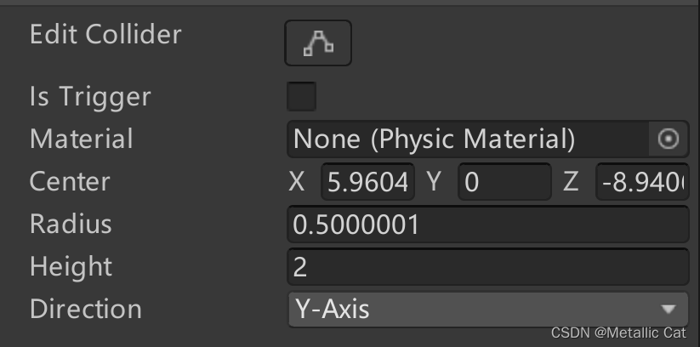The height and width of the screenshot is (347, 700).
Task: Click the Radius property label
Action: click(x=71, y=225)
